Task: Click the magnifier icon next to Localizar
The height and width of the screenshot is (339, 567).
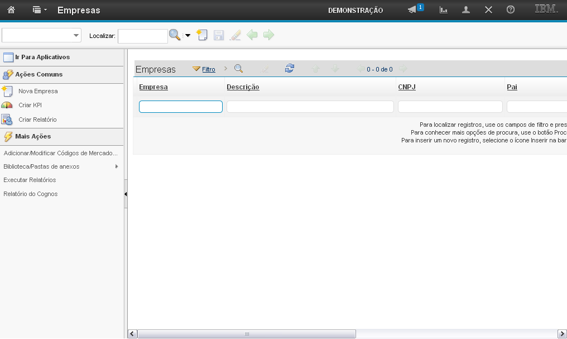Action: [x=175, y=35]
